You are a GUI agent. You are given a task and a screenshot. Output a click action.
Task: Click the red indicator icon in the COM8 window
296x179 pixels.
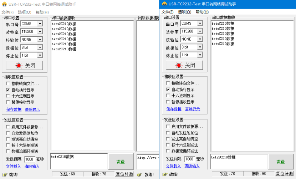pos(19,66)
